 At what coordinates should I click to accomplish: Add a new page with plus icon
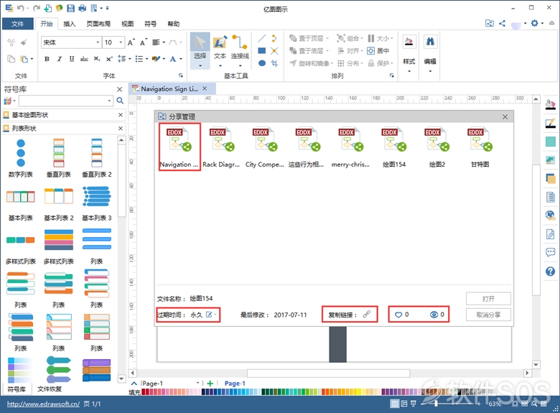pyautogui.click(x=210, y=384)
